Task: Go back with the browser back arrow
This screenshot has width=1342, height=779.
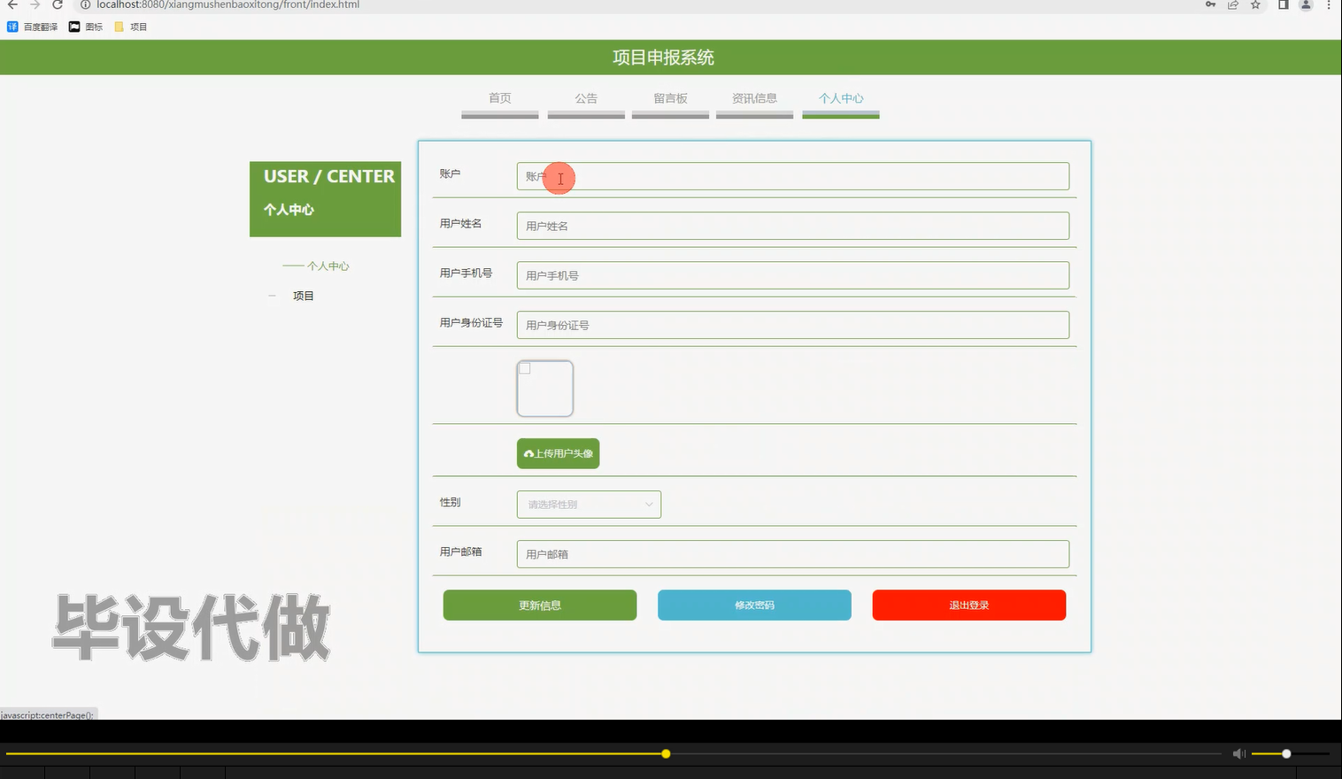Action: click(12, 4)
